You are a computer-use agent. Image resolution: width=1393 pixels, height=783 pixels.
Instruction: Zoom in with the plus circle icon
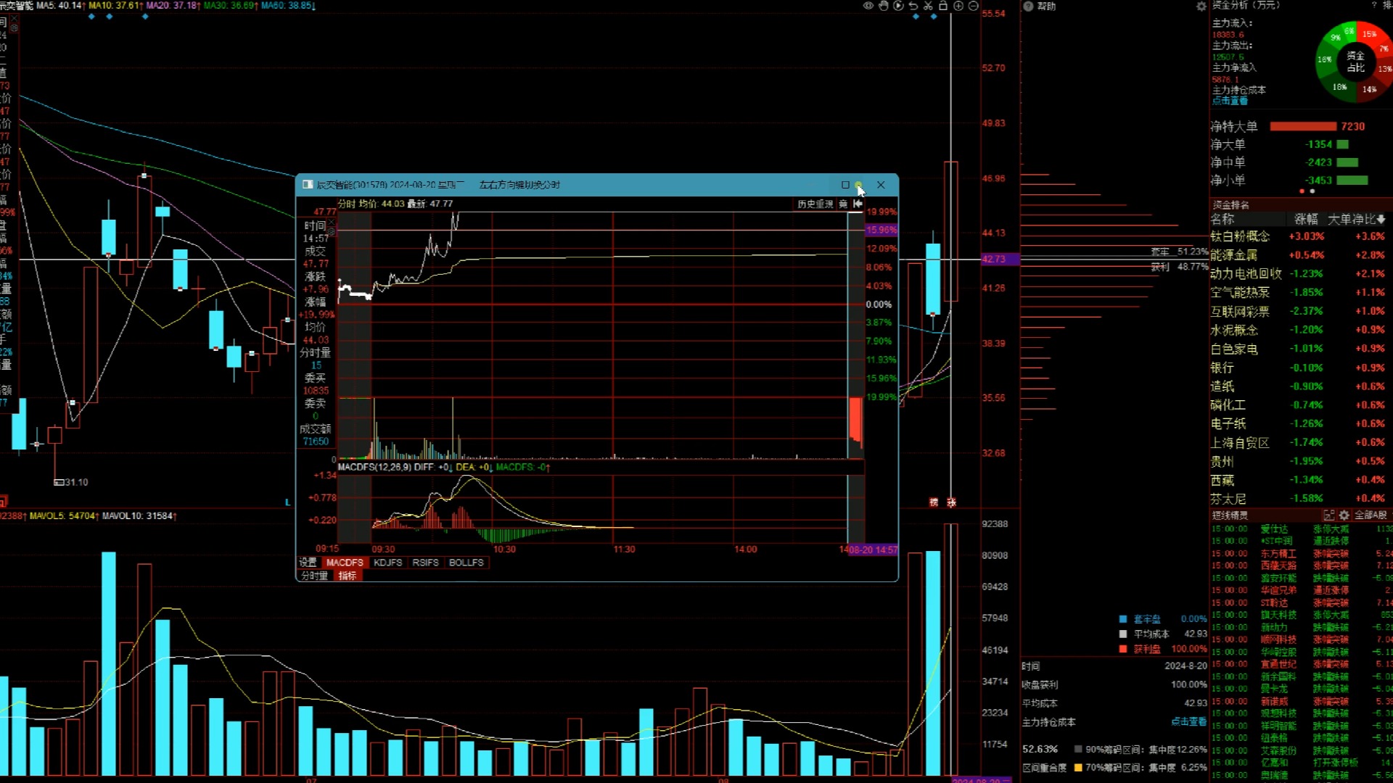pos(958,6)
